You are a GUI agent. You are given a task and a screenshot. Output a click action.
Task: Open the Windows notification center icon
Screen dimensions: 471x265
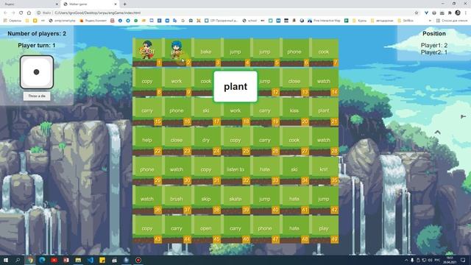click(x=463, y=260)
